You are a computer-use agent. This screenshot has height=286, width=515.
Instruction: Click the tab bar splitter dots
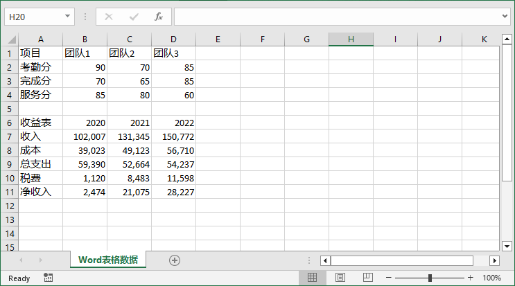point(309,260)
